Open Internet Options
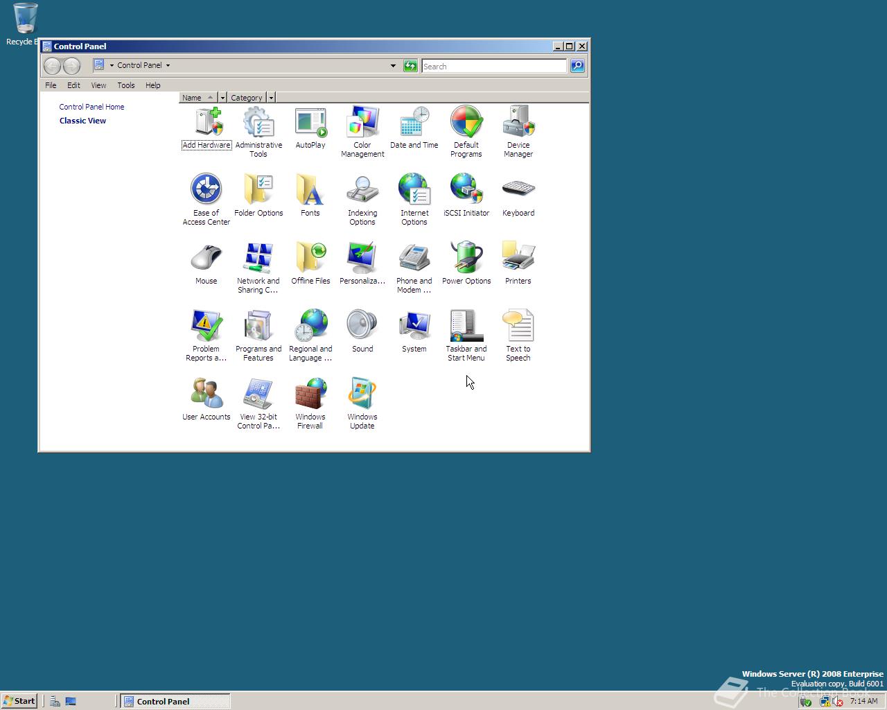Image resolution: width=887 pixels, height=710 pixels. coord(414,200)
